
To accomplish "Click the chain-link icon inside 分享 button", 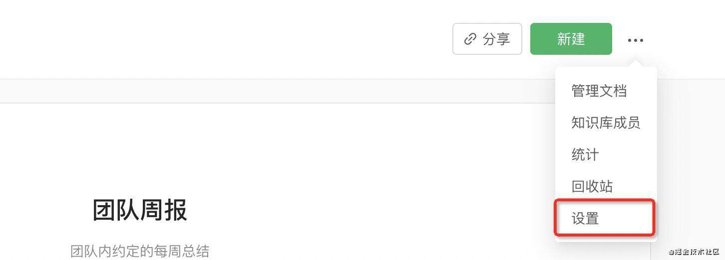I will pos(470,39).
